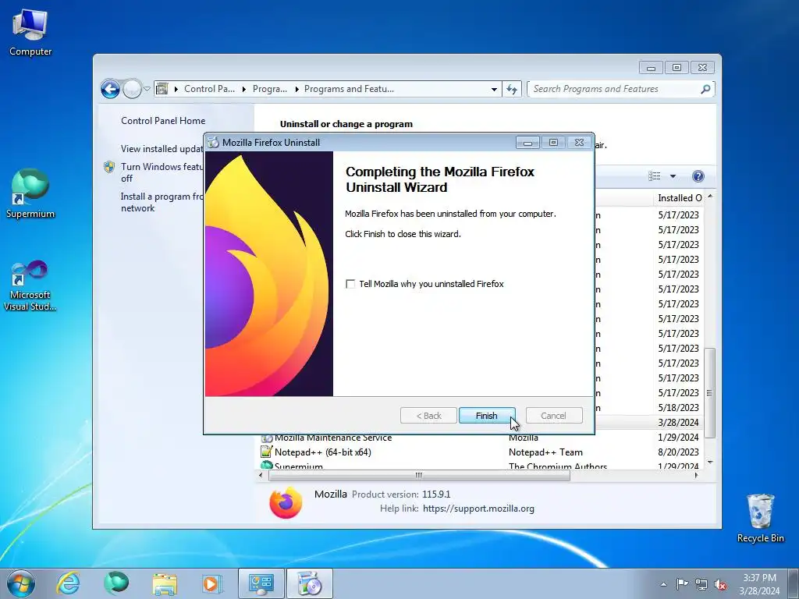Launch Supermium from the taskbar
Image resolution: width=799 pixels, height=599 pixels.
click(x=116, y=583)
